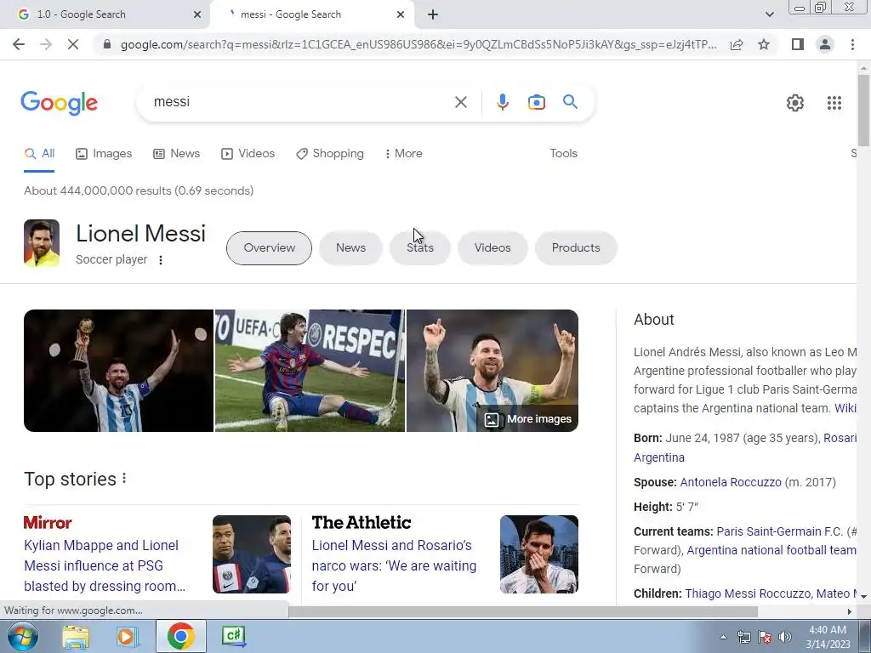The height and width of the screenshot is (653, 871).
Task: Stop page loading with the X button
Action: click(x=73, y=44)
